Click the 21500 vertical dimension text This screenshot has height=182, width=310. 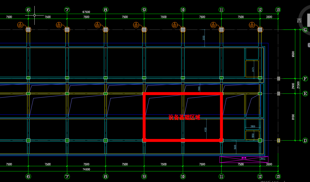(x=298, y=85)
